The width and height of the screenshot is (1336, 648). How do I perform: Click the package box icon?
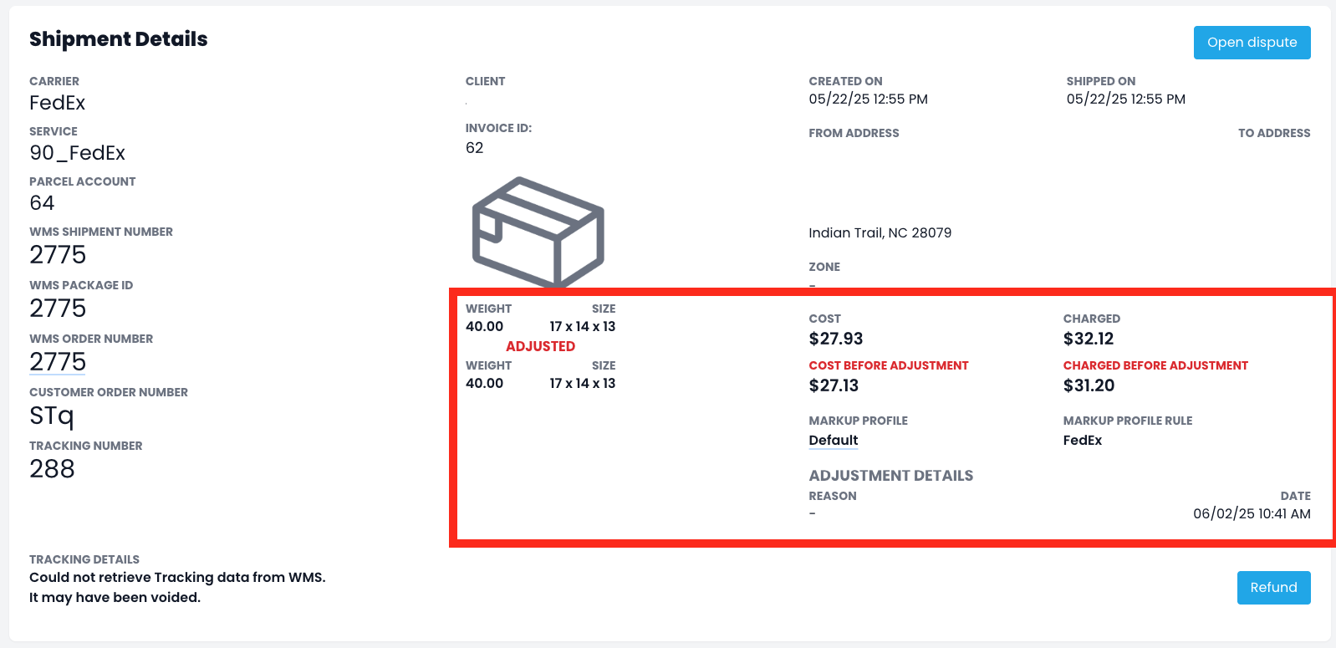click(538, 232)
